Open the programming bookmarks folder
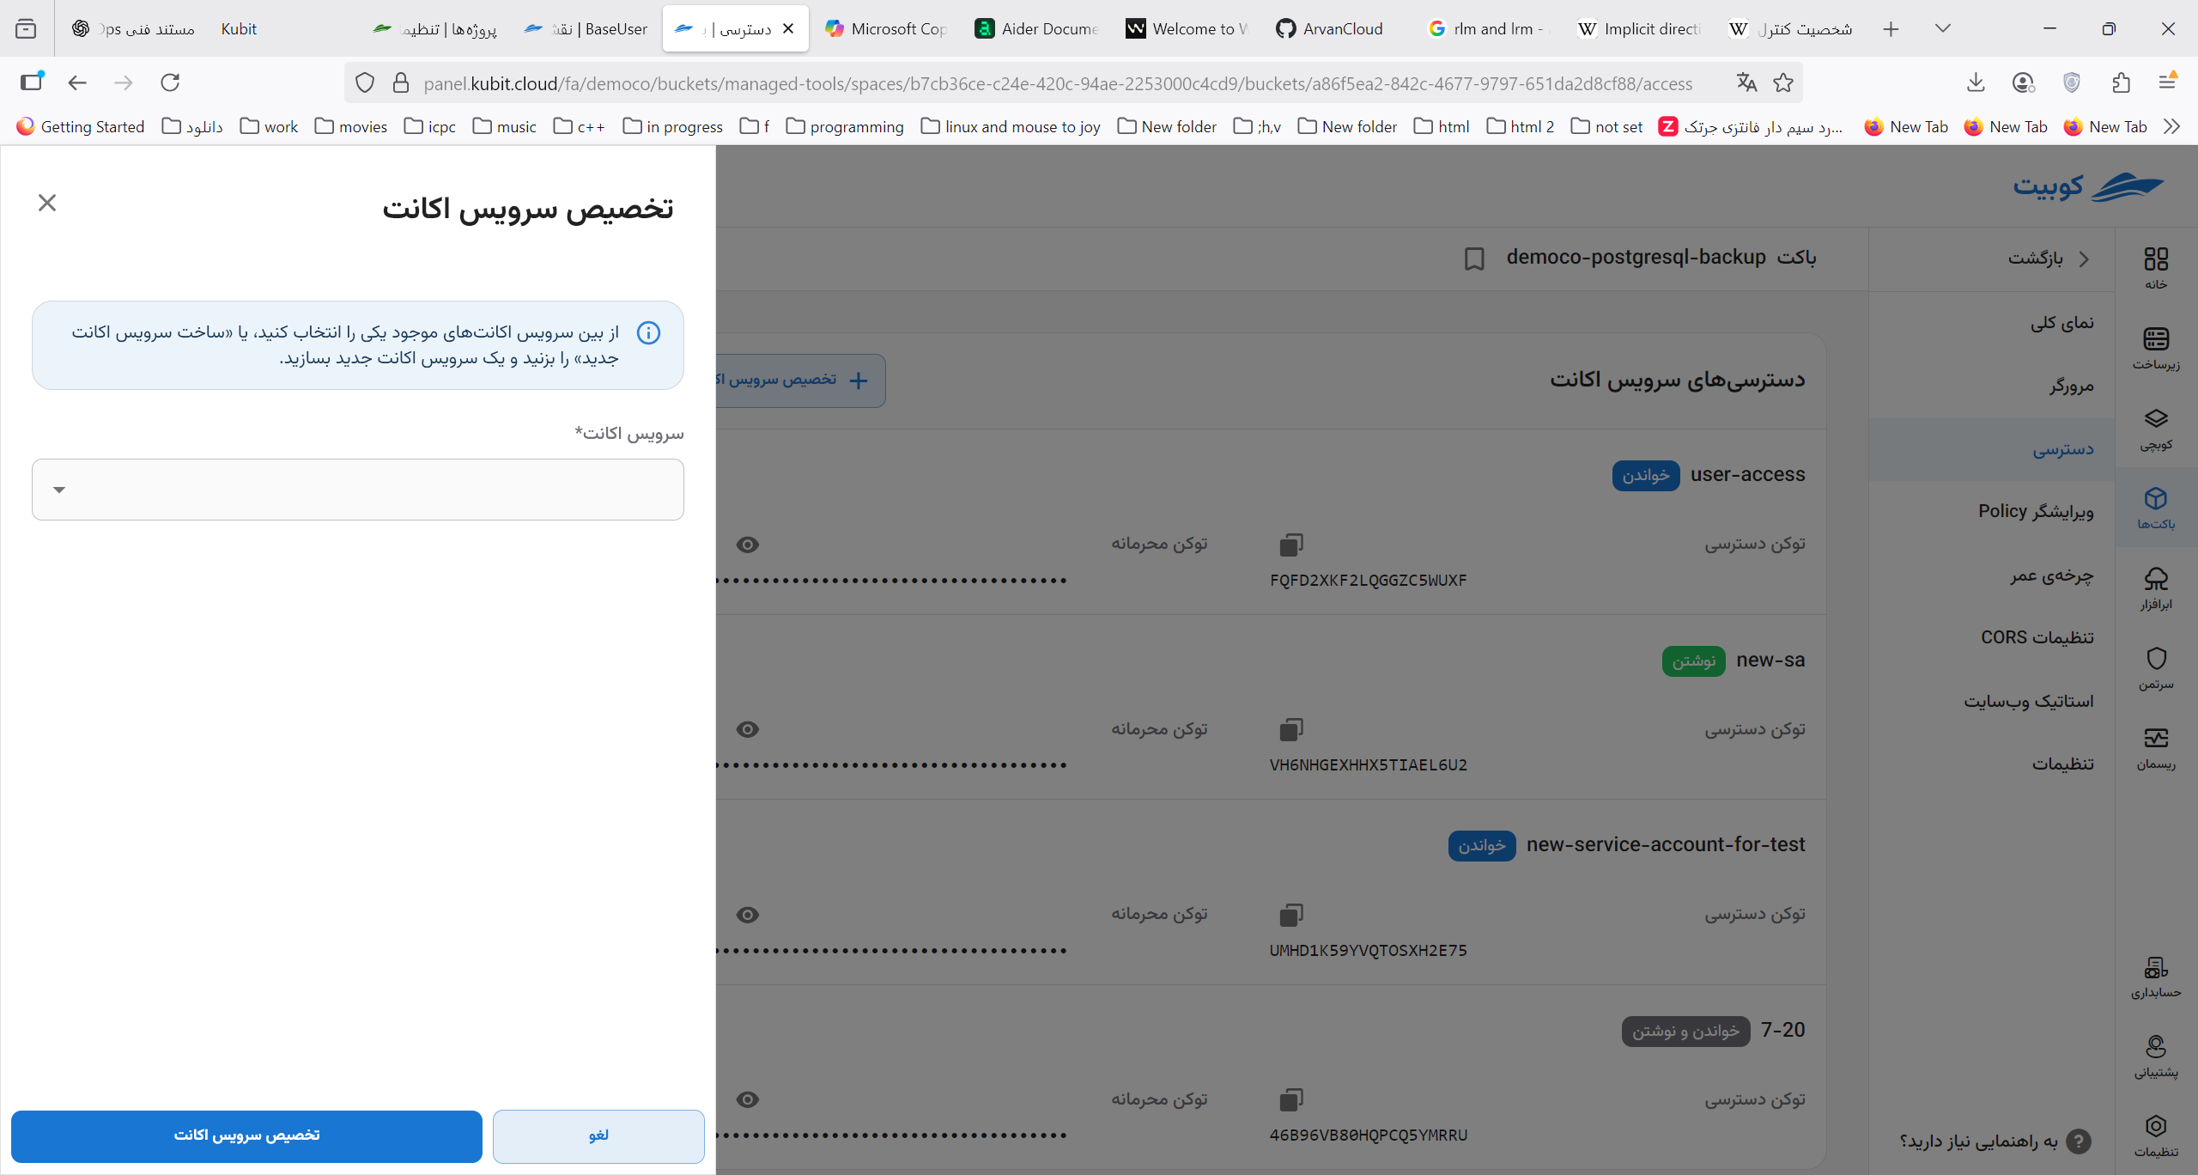The width and height of the screenshot is (2198, 1175). (x=846, y=126)
